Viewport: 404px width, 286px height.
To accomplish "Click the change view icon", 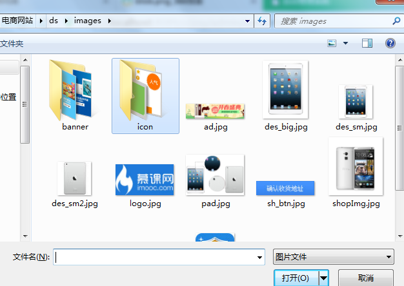I will [332, 43].
